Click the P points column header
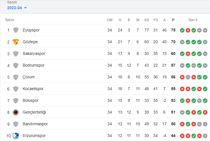This screenshot has height=141, width=210. (173, 20)
